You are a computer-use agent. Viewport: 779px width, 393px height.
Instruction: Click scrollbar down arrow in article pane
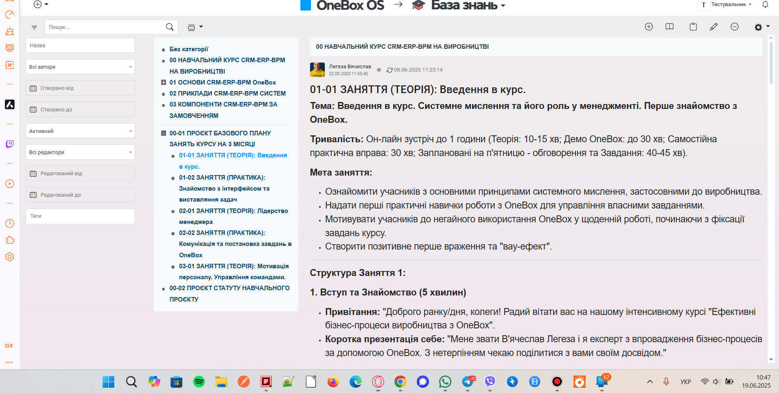pyautogui.click(x=771, y=359)
